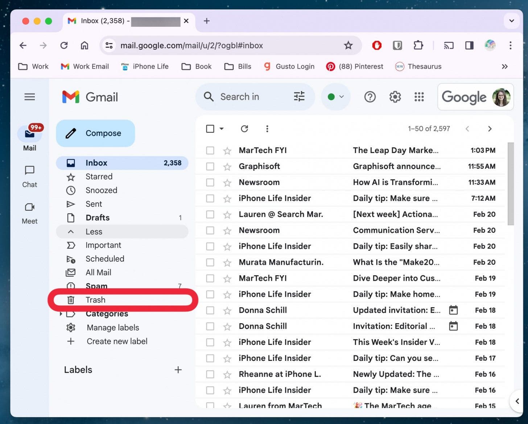Tick the Murata Manufacturin. email checkbox

click(210, 262)
